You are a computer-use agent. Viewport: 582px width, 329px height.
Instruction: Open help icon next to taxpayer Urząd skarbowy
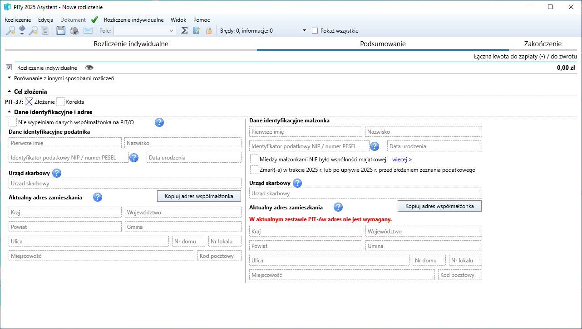tap(57, 173)
